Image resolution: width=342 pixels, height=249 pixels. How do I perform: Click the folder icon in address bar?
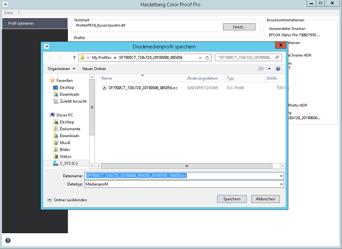pos(82,58)
